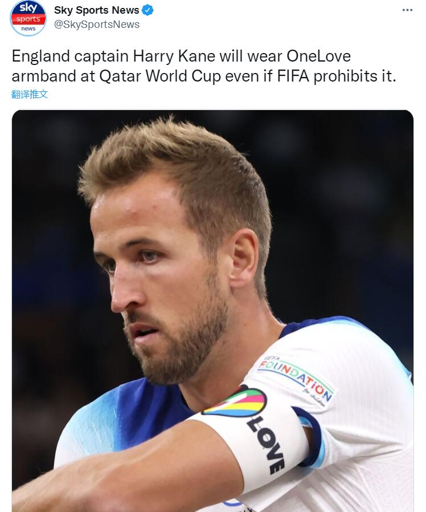
Task: Open the Sky Sports News profile avatar
Action: (28, 17)
